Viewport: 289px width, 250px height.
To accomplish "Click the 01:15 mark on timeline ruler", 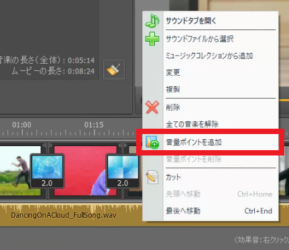I will click(94, 125).
